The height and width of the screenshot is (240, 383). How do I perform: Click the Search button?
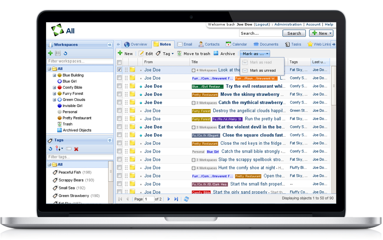click(294, 33)
